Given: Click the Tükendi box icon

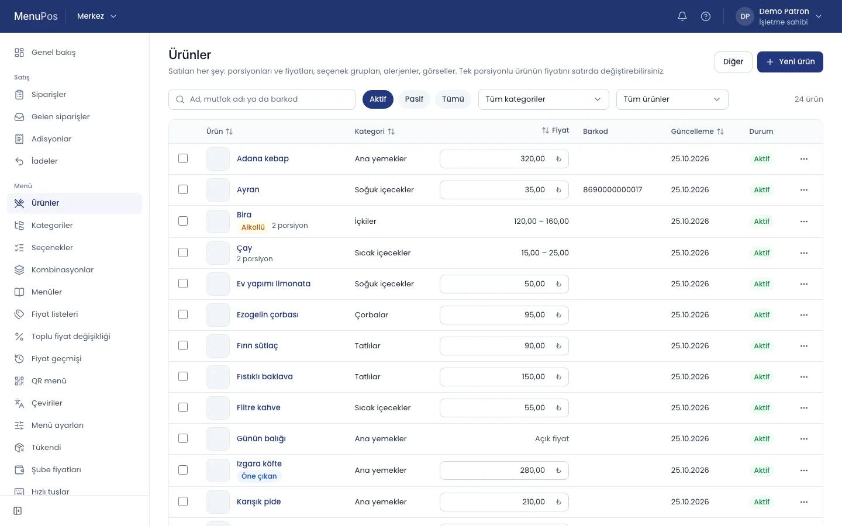Looking at the screenshot, I should click(19, 448).
